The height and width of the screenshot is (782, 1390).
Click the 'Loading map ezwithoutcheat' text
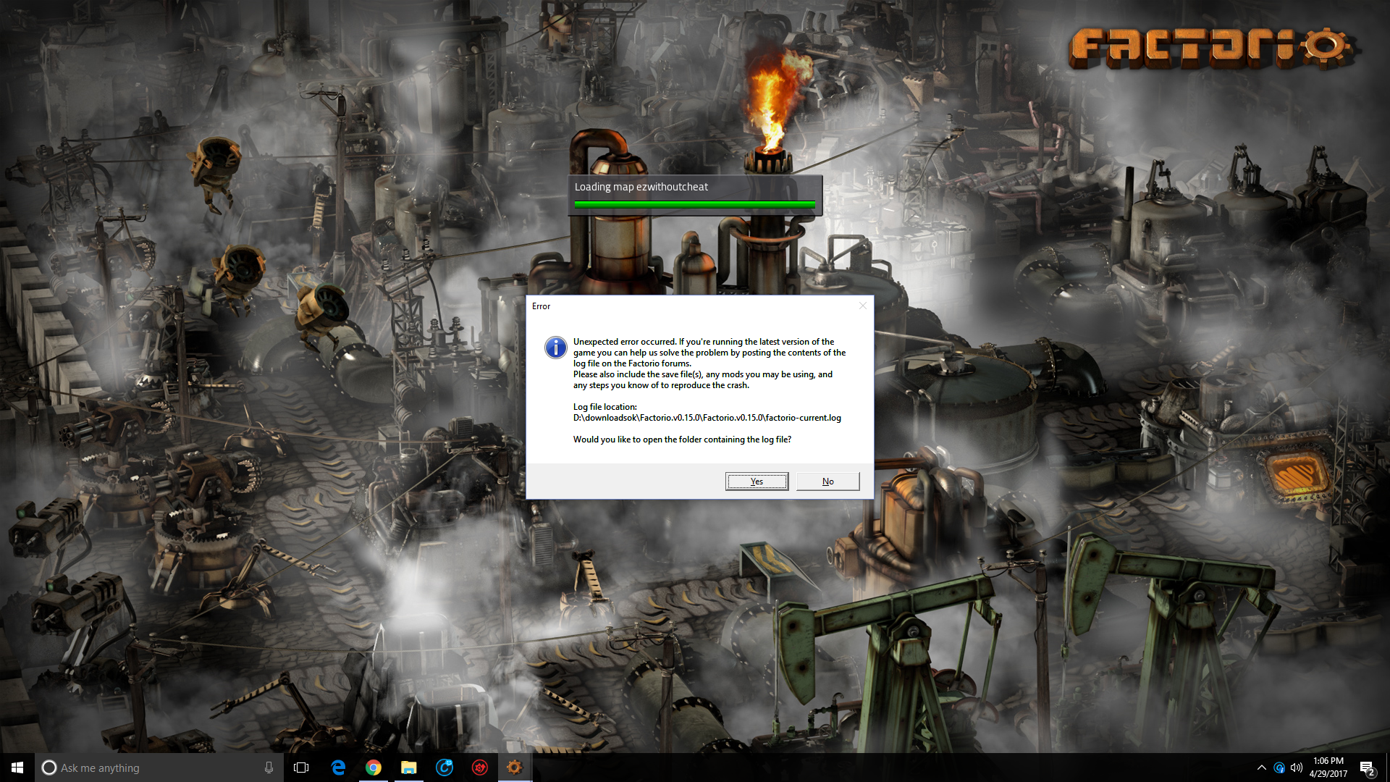coord(641,187)
